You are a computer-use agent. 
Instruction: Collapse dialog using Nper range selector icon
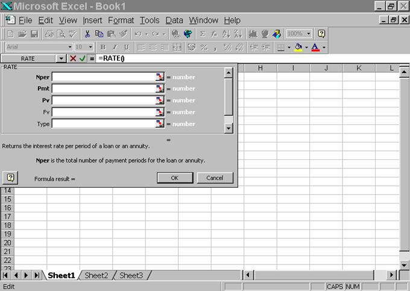click(160, 77)
